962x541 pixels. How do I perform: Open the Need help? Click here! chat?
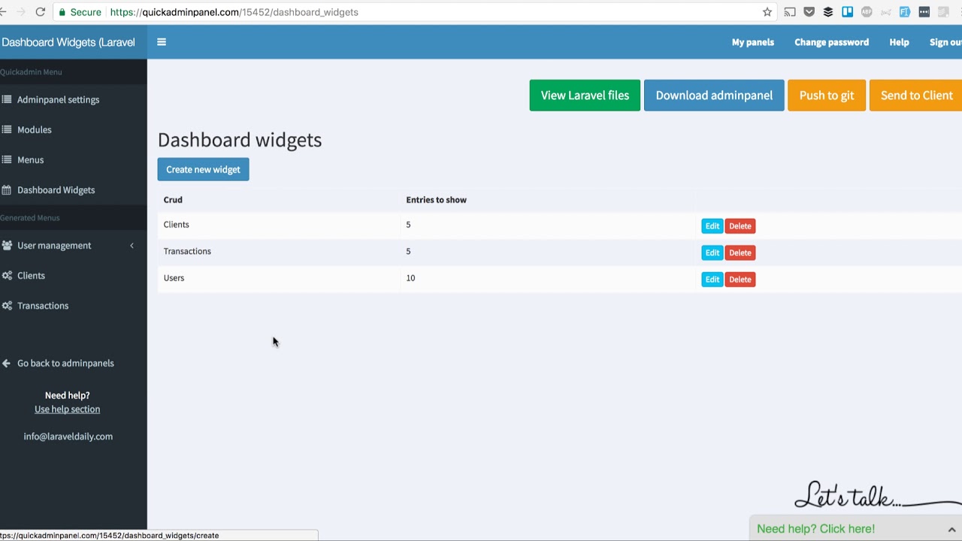[x=815, y=529]
